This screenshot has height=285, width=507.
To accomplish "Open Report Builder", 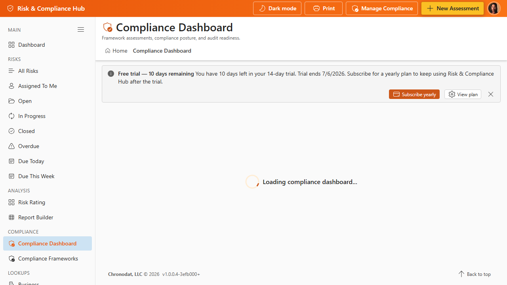I will [x=48, y=217].
